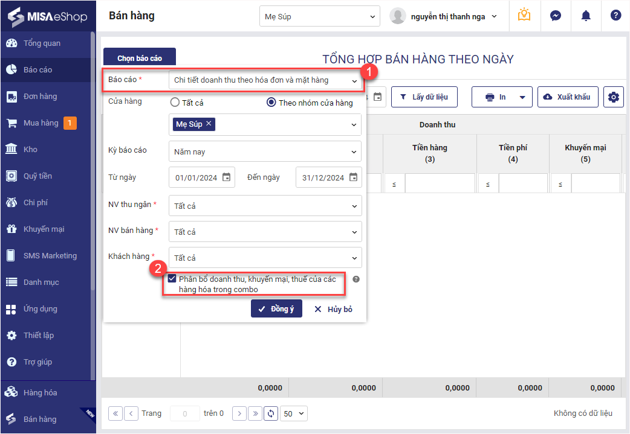Open Quỹ tiền safe icon
Image resolution: width=630 pixels, height=434 pixels.
point(11,176)
